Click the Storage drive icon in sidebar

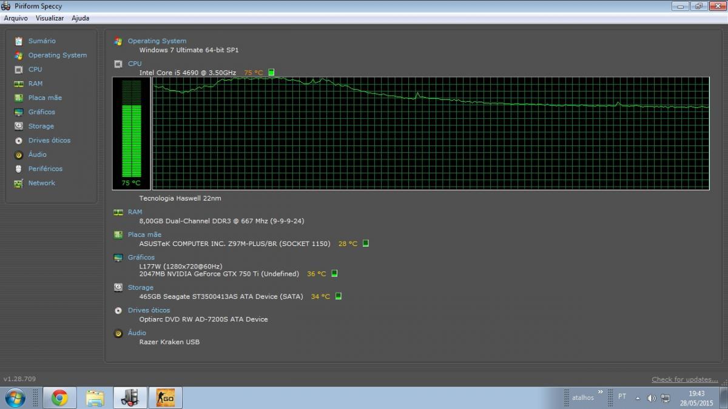[x=18, y=126]
